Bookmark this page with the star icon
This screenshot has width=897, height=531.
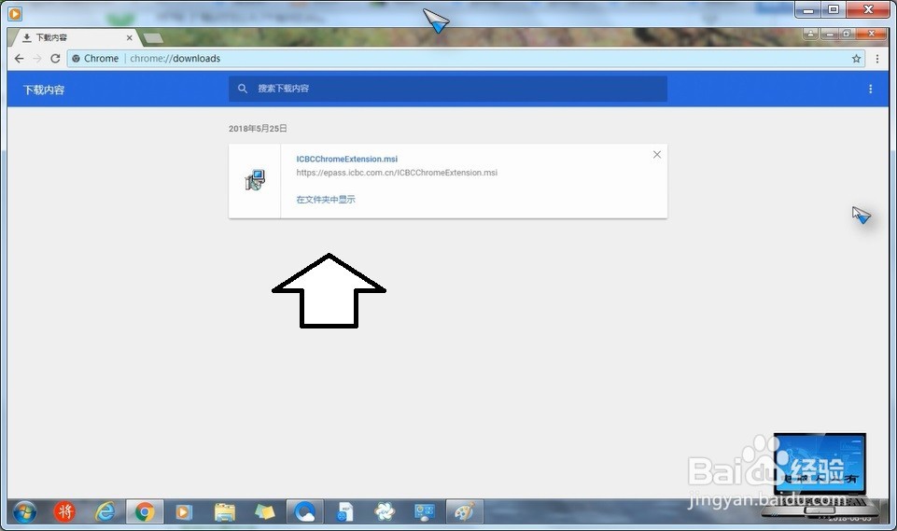click(856, 59)
